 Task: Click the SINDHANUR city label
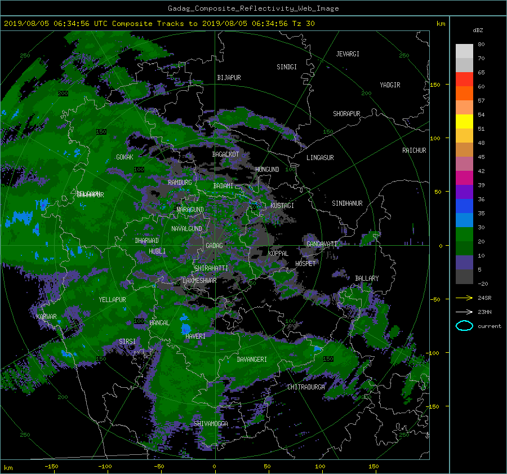click(x=347, y=203)
